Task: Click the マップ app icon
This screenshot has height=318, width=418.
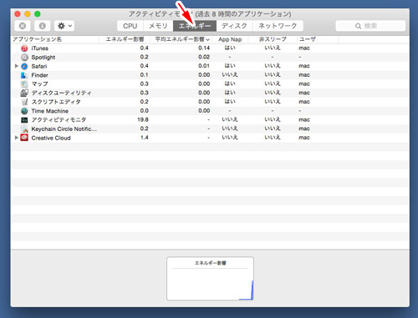Action: [x=24, y=84]
